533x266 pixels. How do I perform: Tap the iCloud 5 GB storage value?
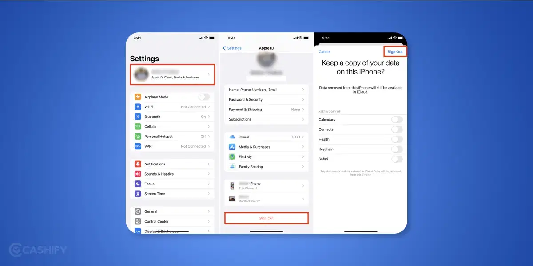[x=296, y=137]
